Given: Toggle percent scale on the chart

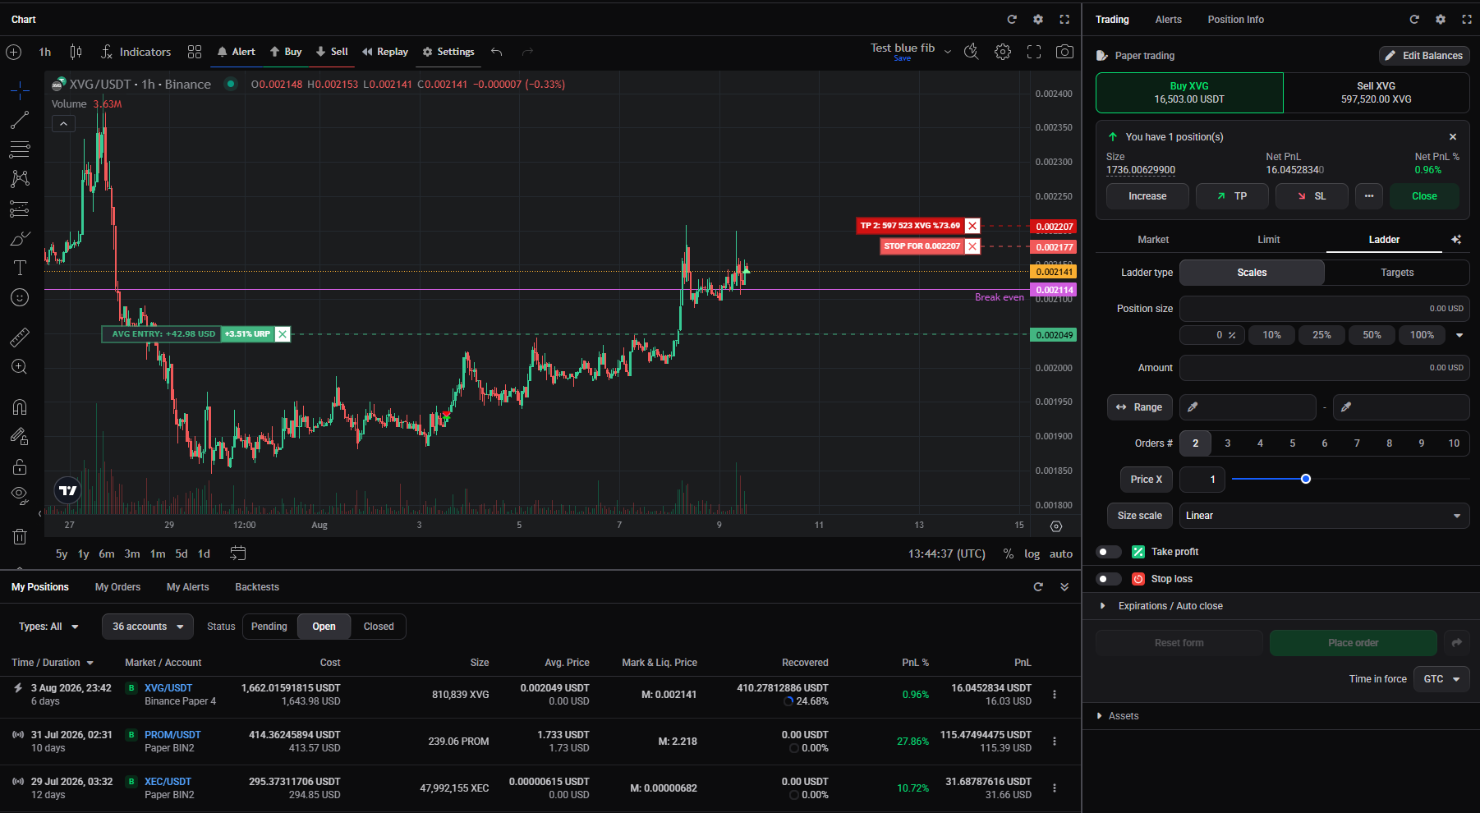Looking at the screenshot, I should coord(1009,553).
